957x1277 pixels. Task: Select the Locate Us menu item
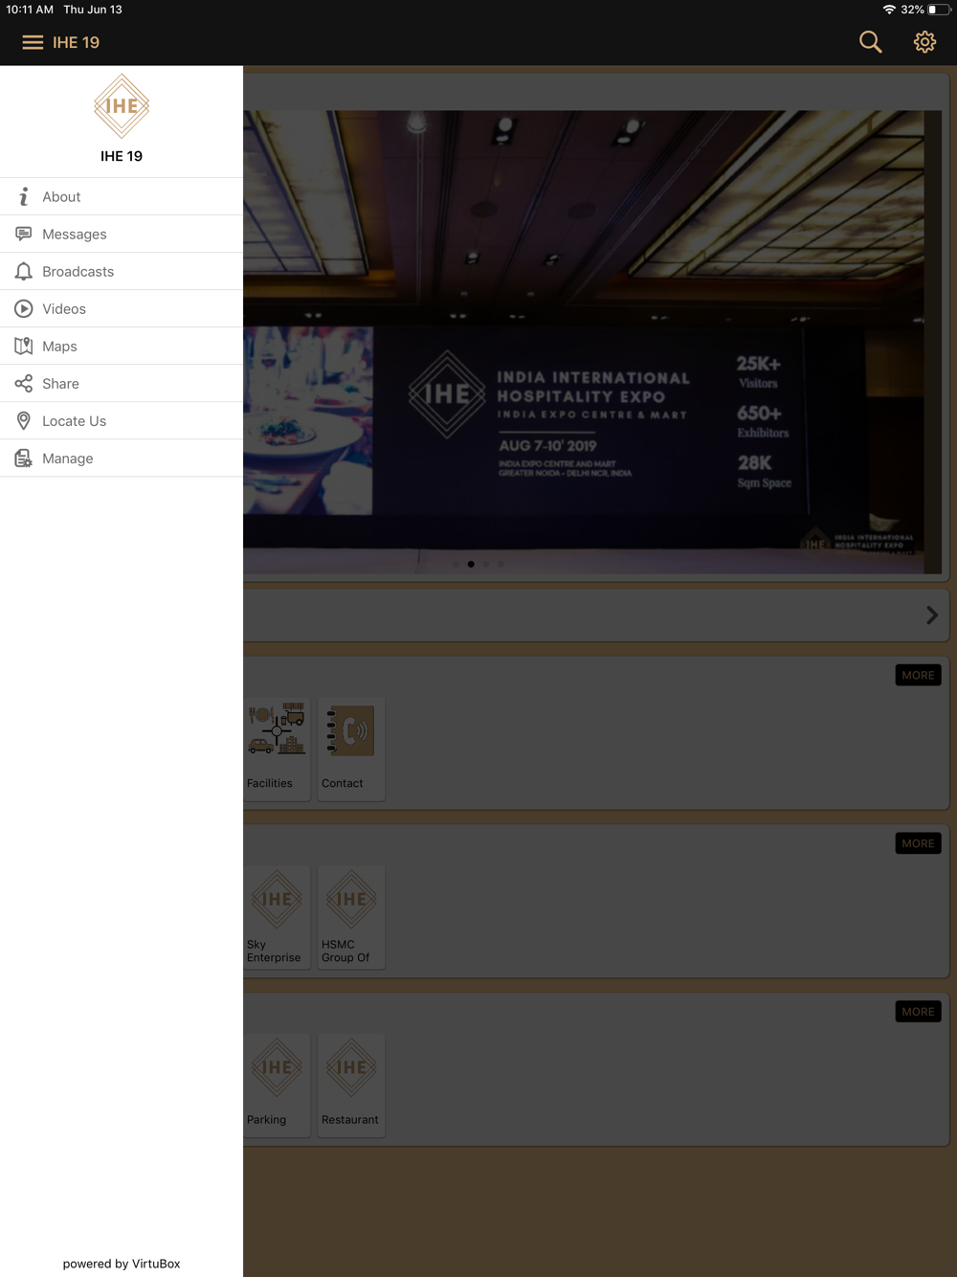pyautogui.click(x=122, y=420)
